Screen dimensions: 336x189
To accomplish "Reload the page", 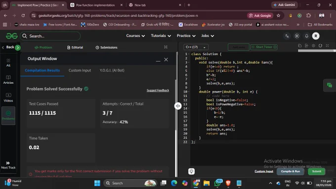I will coord(23,15).
